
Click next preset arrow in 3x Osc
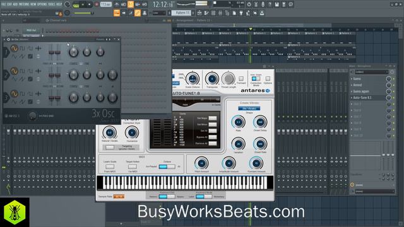[110, 39]
